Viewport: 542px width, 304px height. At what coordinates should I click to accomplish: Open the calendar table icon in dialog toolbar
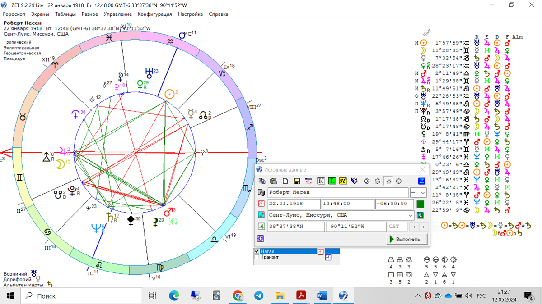(308, 181)
